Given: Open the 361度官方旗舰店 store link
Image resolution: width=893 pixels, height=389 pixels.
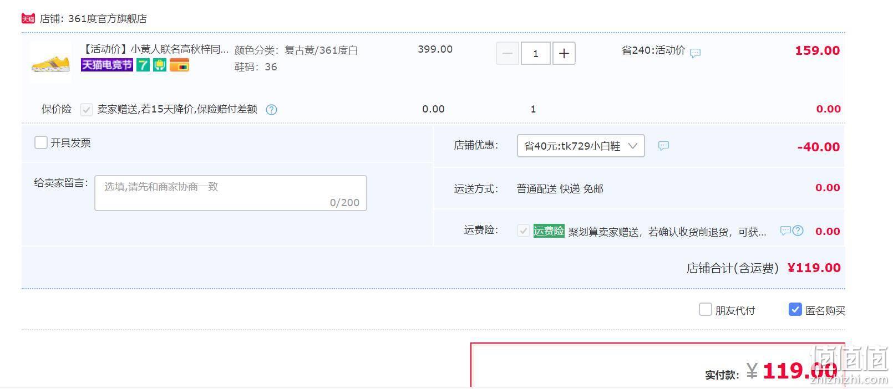Looking at the screenshot, I should pyautogui.click(x=108, y=19).
